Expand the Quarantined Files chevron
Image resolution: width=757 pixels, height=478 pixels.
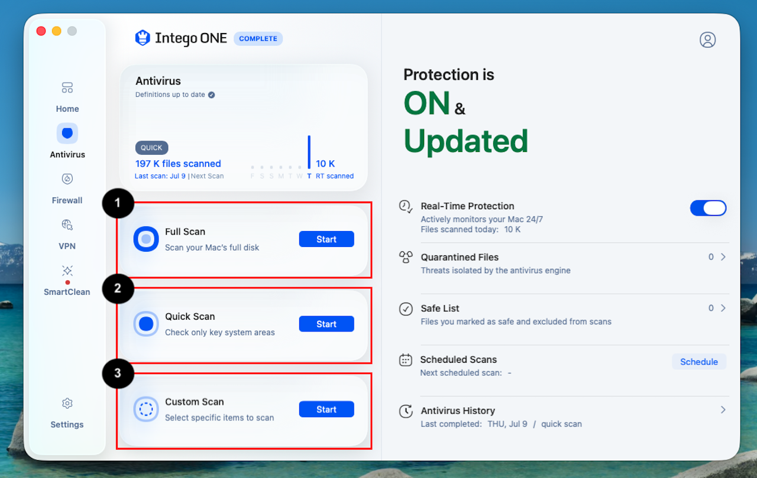pos(723,257)
